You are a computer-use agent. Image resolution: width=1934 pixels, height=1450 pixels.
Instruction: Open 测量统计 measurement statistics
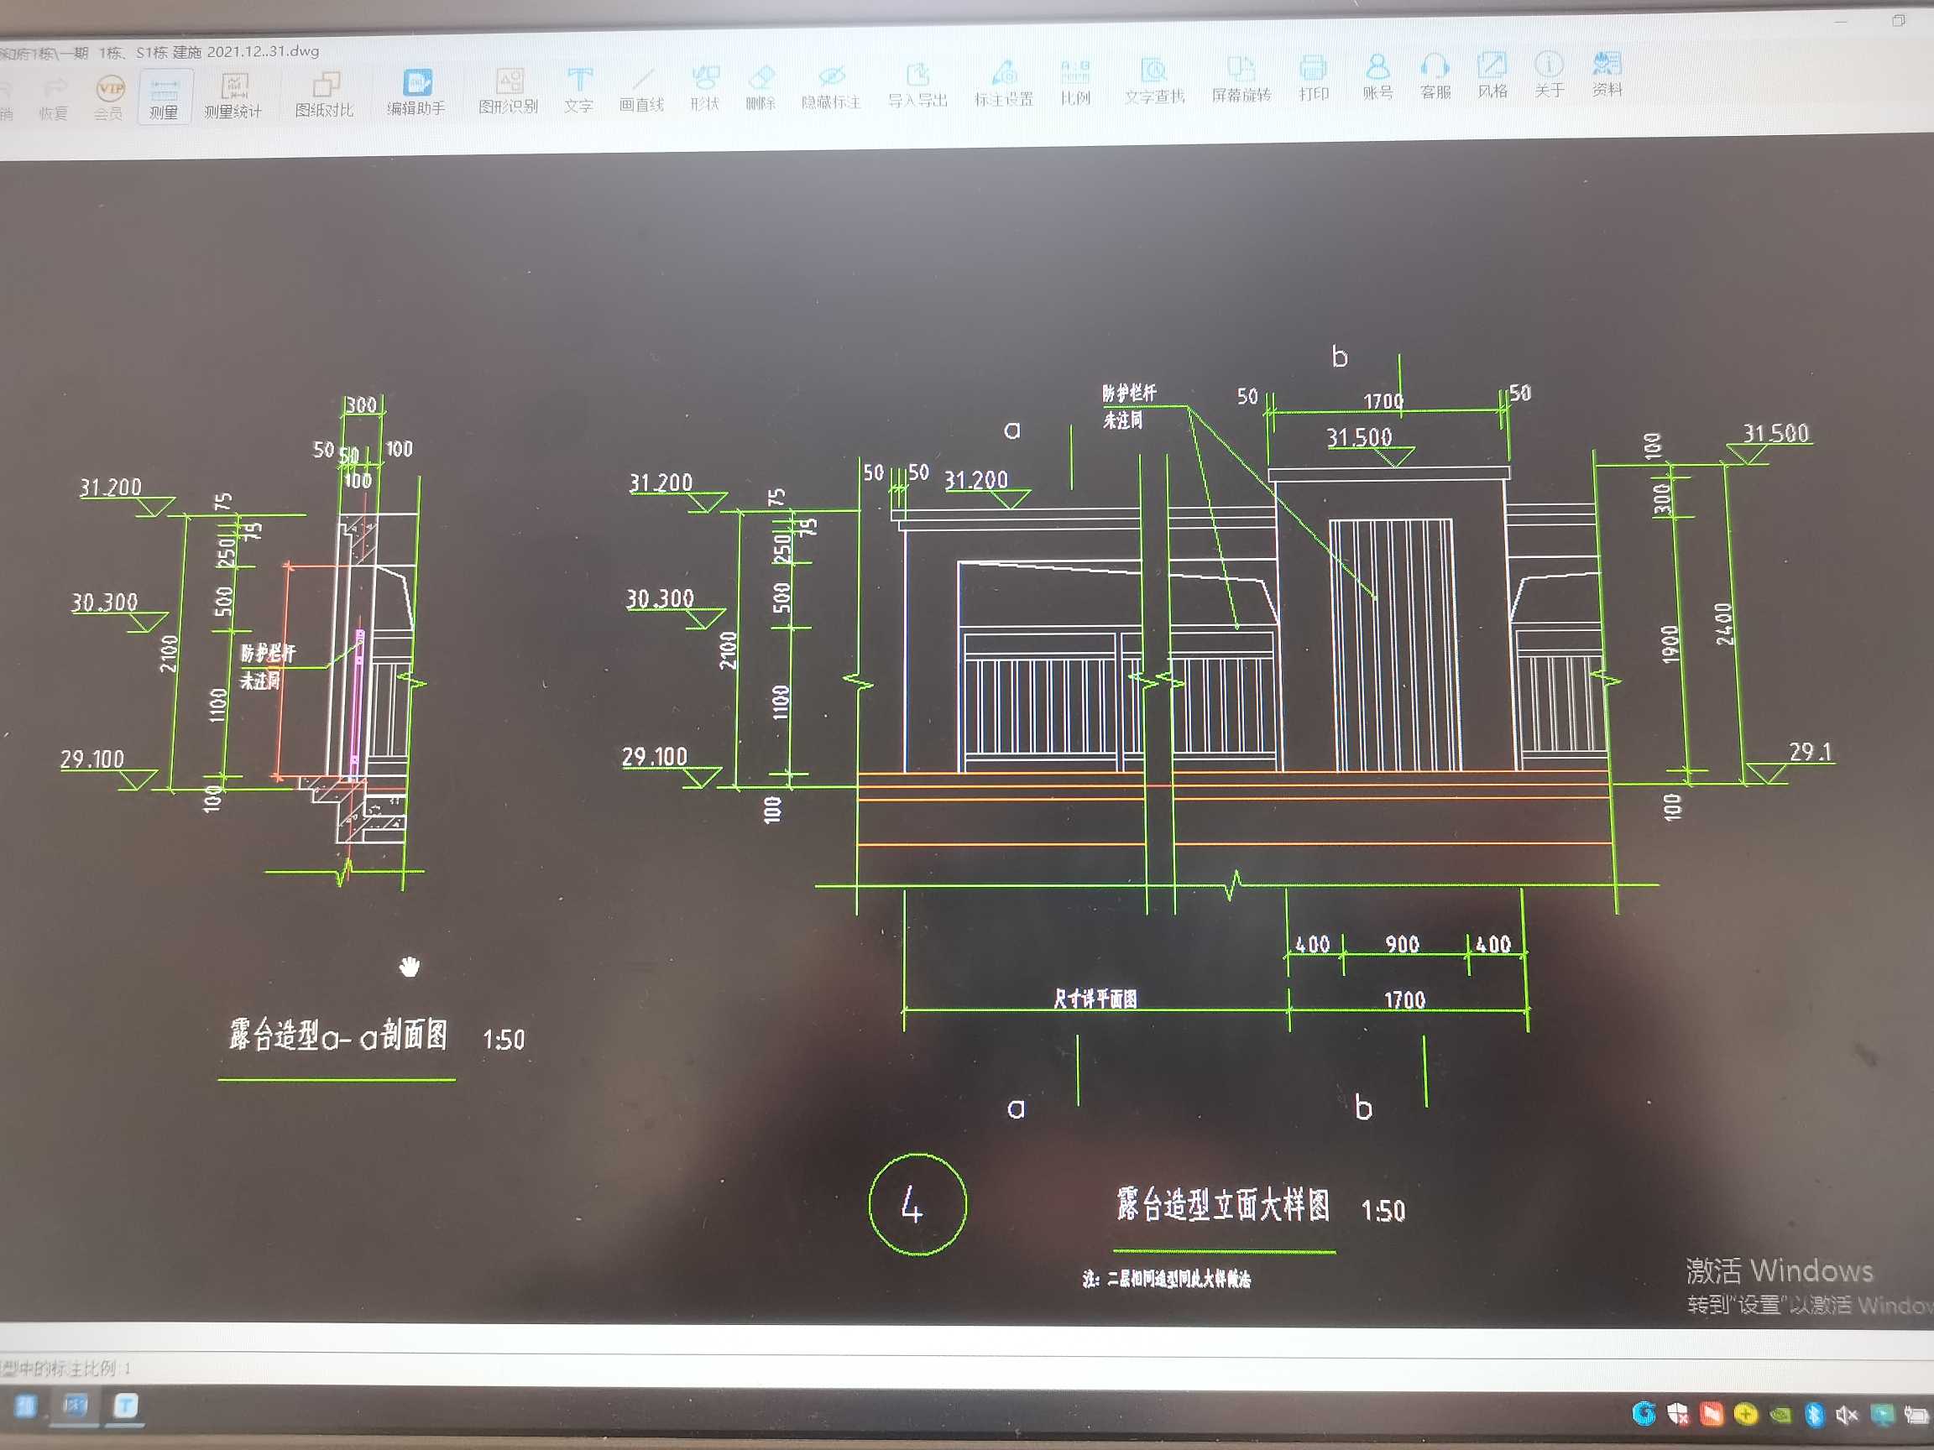pyautogui.click(x=233, y=96)
